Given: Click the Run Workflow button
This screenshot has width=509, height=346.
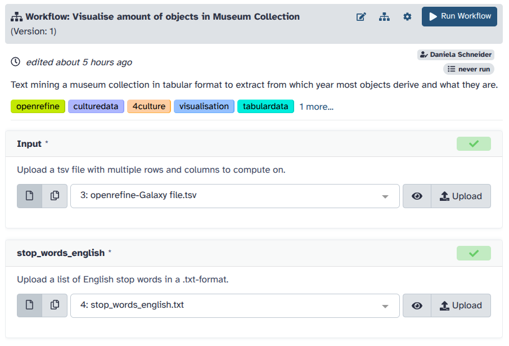Looking at the screenshot, I should click(x=460, y=16).
